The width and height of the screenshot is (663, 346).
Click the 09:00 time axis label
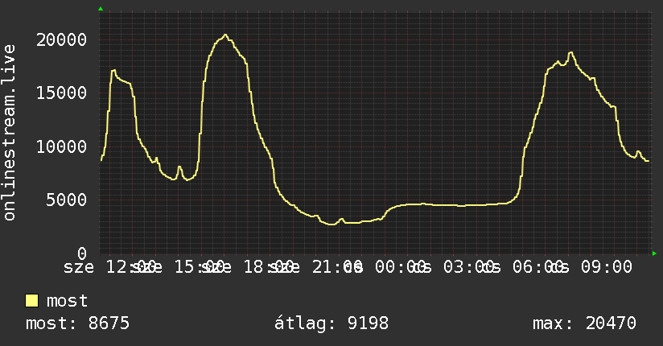[x=607, y=267]
